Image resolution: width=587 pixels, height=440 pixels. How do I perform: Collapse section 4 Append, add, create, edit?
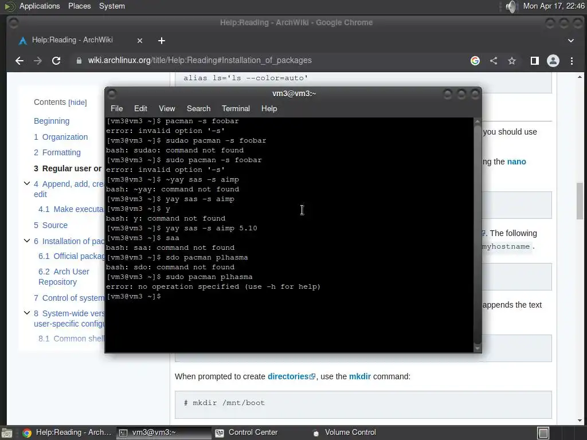26,183
